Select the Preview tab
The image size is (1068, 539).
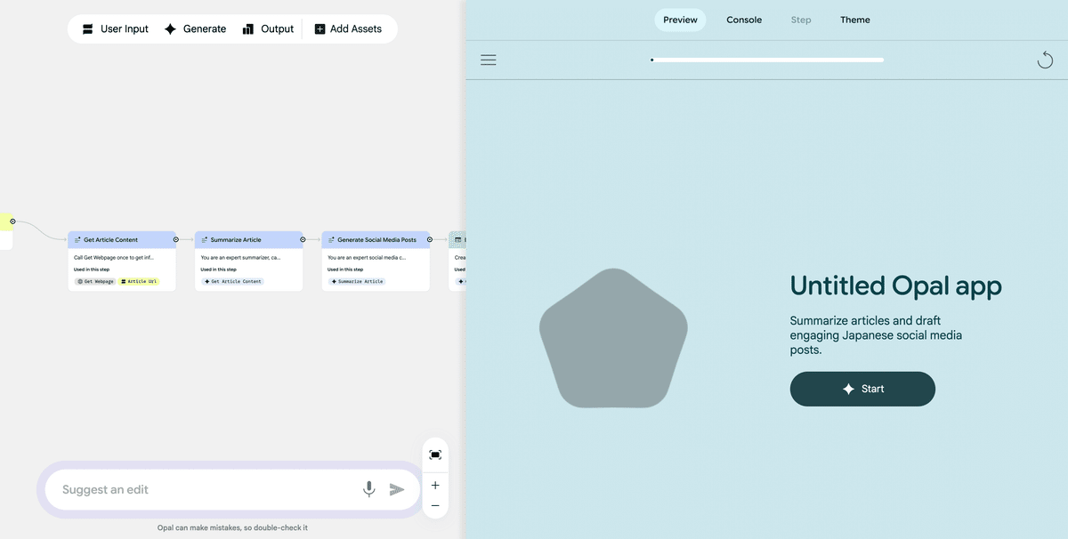click(680, 20)
